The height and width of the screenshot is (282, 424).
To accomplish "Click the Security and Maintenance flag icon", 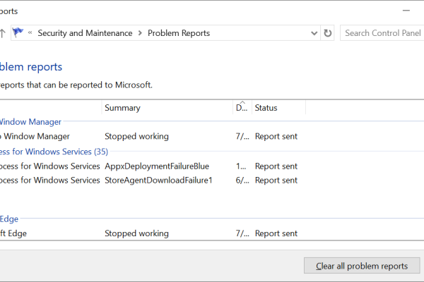I will [x=18, y=32].
